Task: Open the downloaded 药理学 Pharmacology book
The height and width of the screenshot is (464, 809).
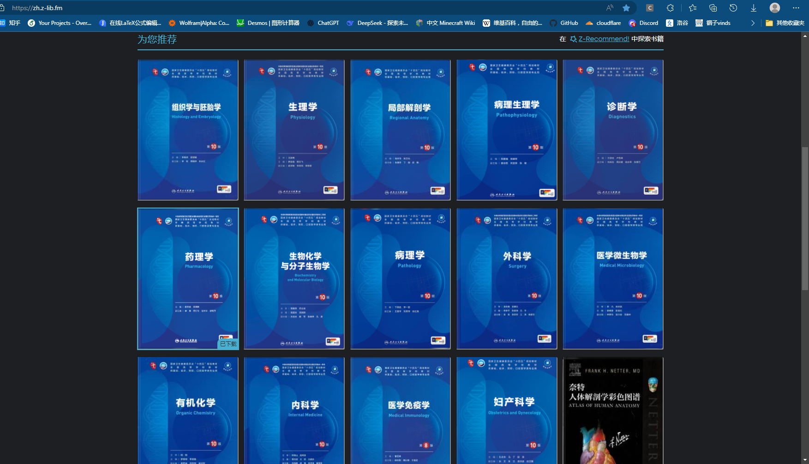Action: [188, 279]
